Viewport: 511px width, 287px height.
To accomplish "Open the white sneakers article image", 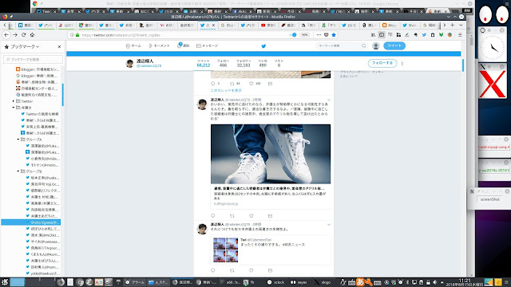I will pyautogui.click(x=271, y=154).
